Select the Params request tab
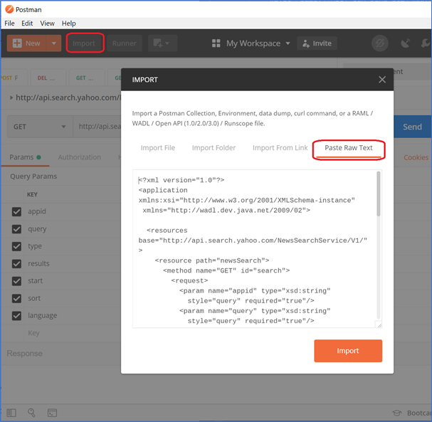This screenshot has height=422, width=432. pyautogui.click(x=25, y=157)
